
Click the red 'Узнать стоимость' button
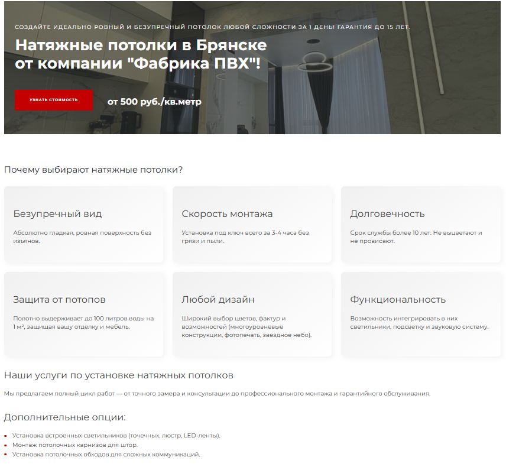[x=54, y=100]
